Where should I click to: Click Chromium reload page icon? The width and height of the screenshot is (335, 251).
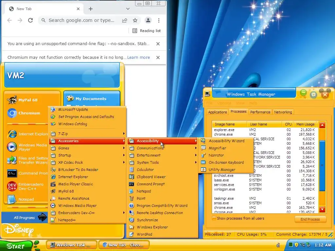coord(30,20)
